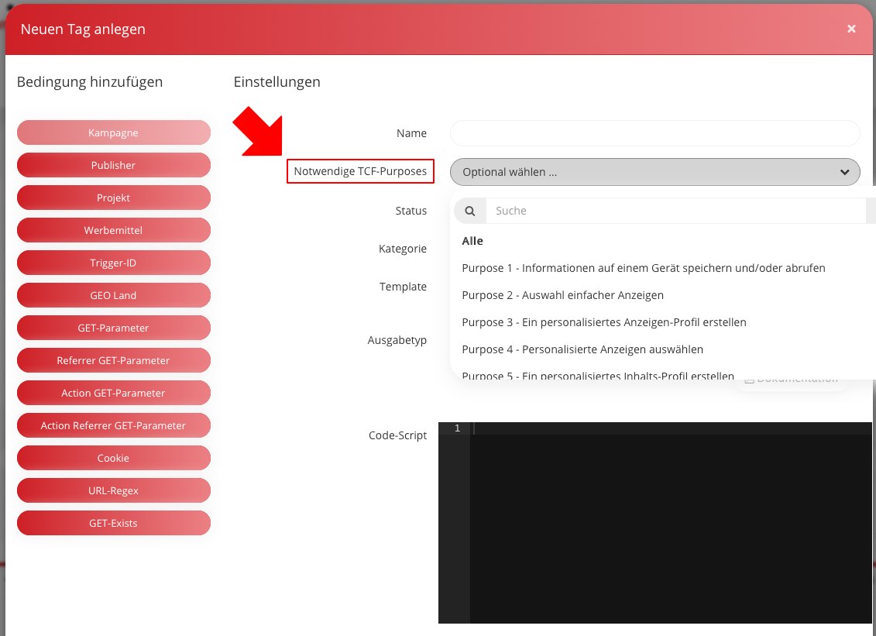
Task: Pick Purpose 3 personalisiertes Anzeigen-Profil
Action: 603,322
